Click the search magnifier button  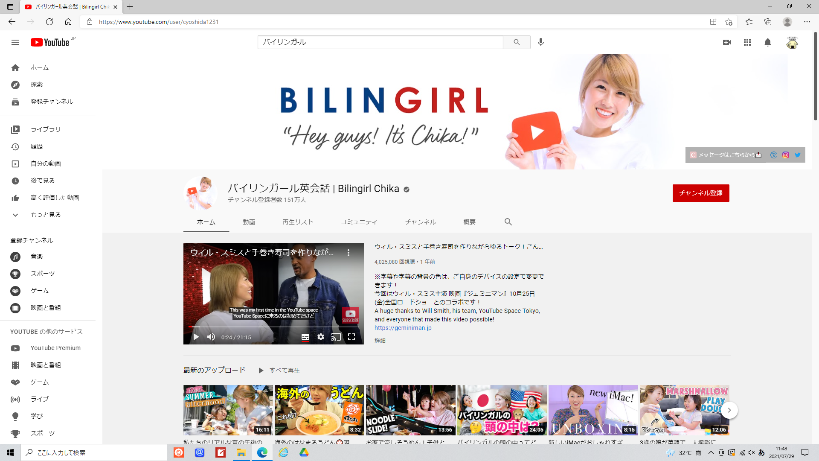click(517, 42)
